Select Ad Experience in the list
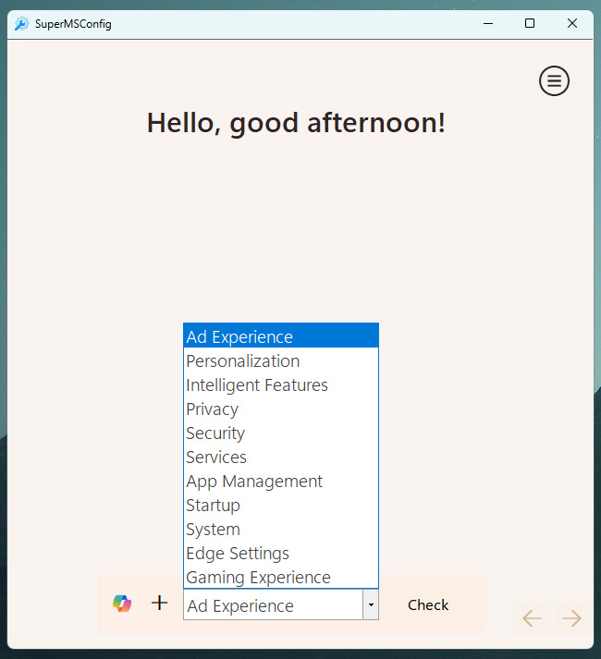Screen dimensions: 601x659 tap(281, 336)
